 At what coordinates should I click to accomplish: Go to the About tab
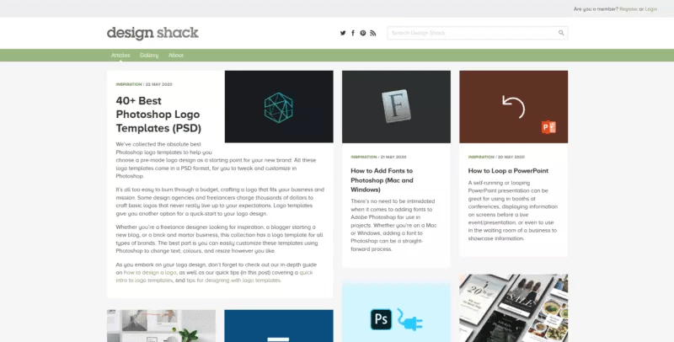[x=176, y=55]
